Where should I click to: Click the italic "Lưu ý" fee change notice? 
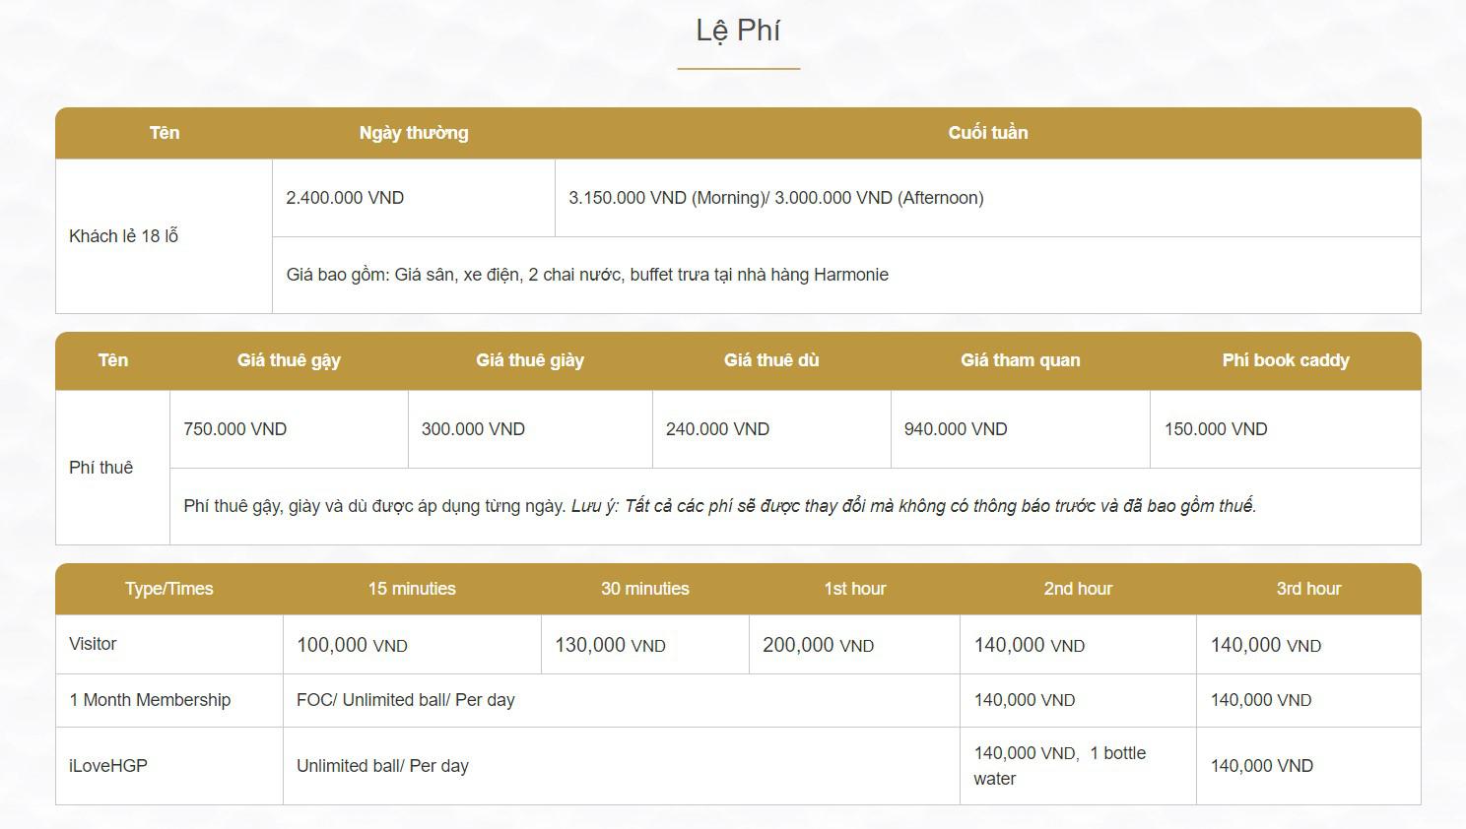click(x=913, y=506)
